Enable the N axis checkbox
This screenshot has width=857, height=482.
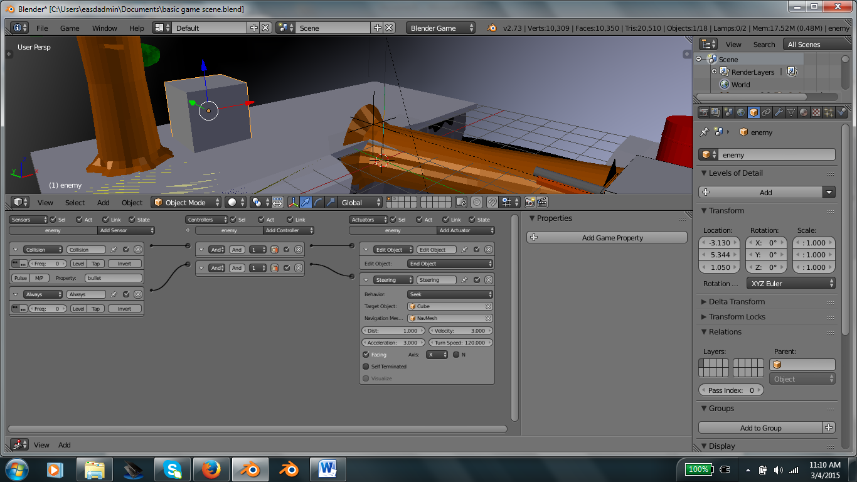click(x=456, y=355)
